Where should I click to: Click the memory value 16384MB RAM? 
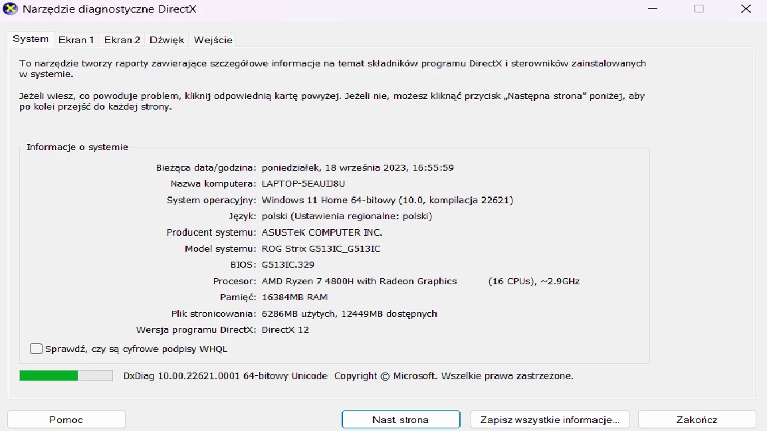(294, 297)
